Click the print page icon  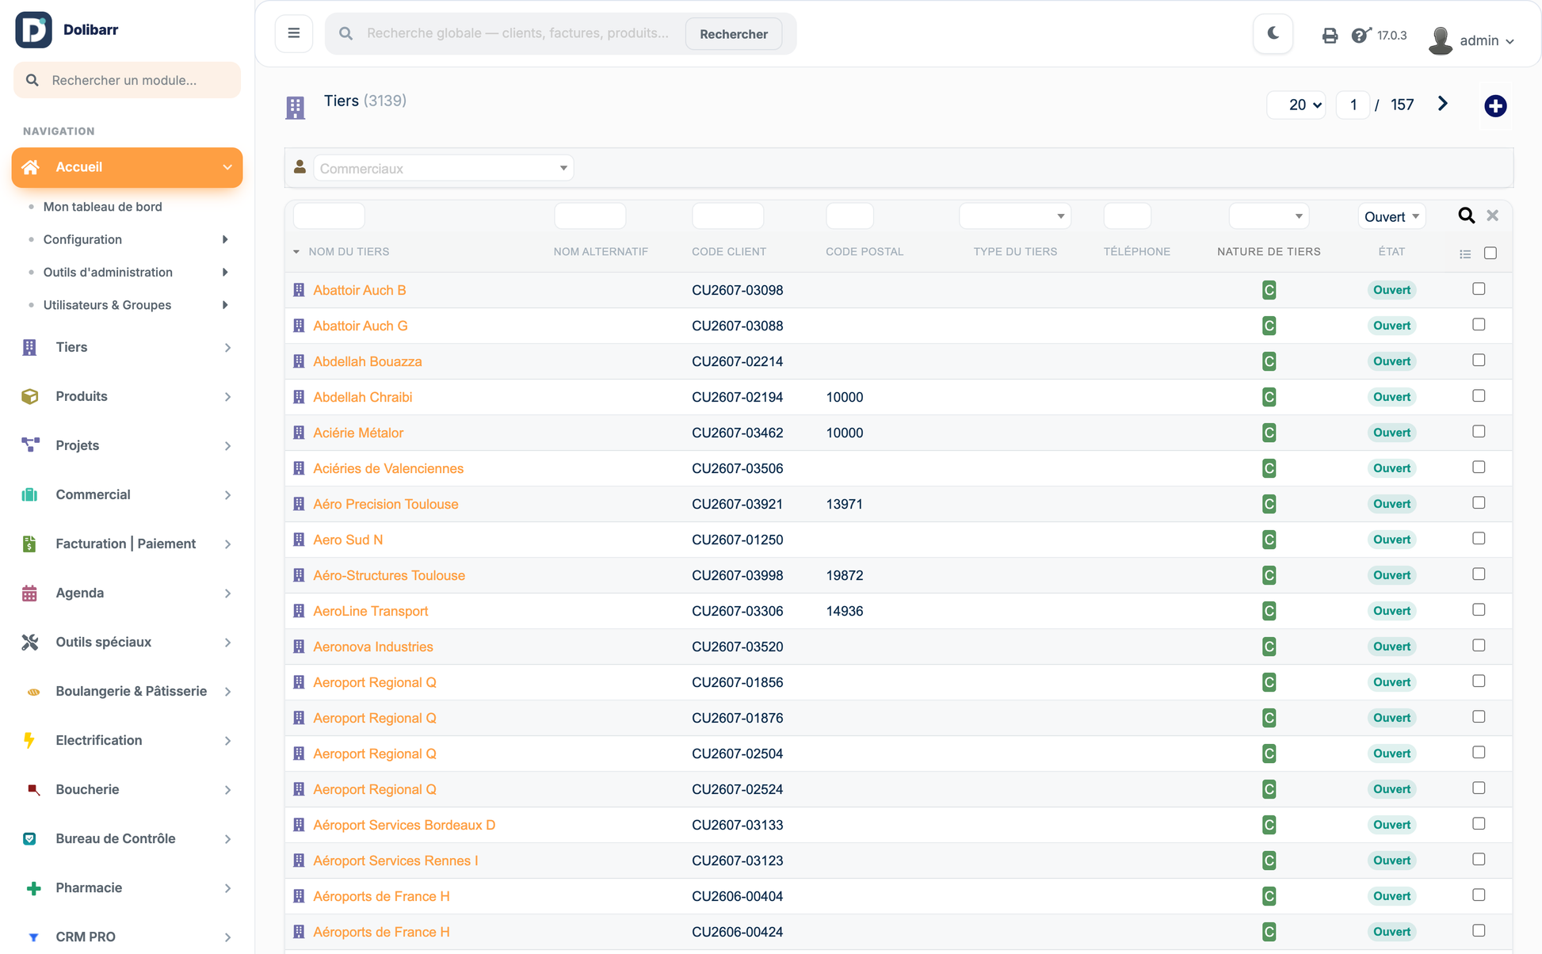click(1330, 36)
